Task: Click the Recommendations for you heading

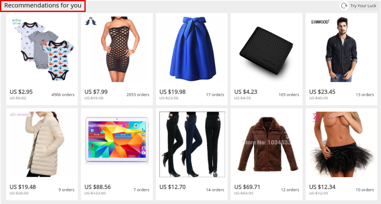Action: [43, 6]
